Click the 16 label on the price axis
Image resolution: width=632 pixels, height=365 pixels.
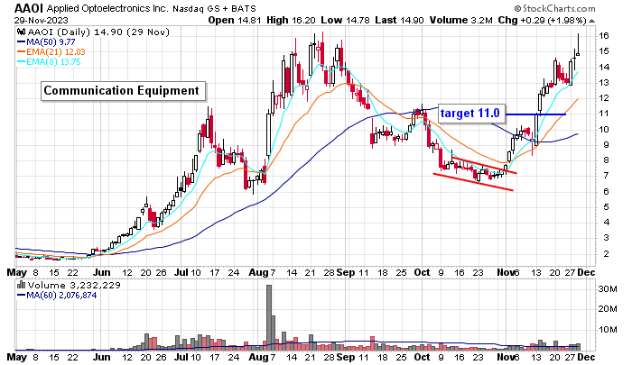click(603, 36)
